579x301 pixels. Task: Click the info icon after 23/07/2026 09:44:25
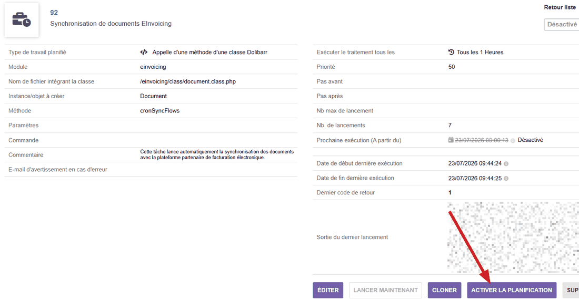click(x=506, y=178)
